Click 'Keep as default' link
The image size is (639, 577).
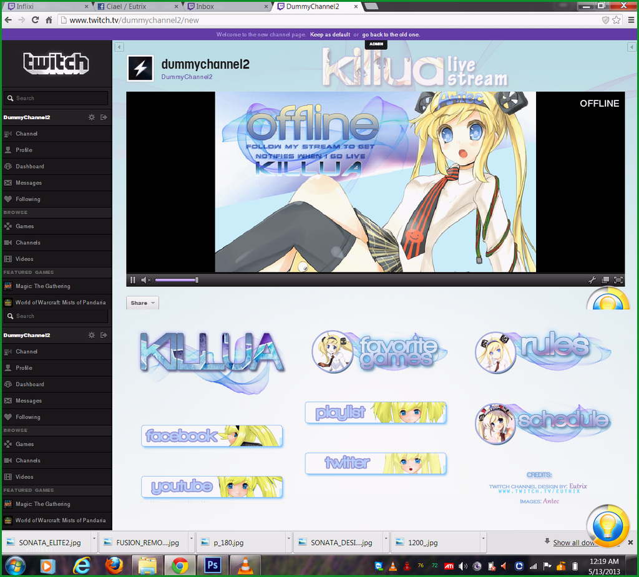click(x=329, y=35)
